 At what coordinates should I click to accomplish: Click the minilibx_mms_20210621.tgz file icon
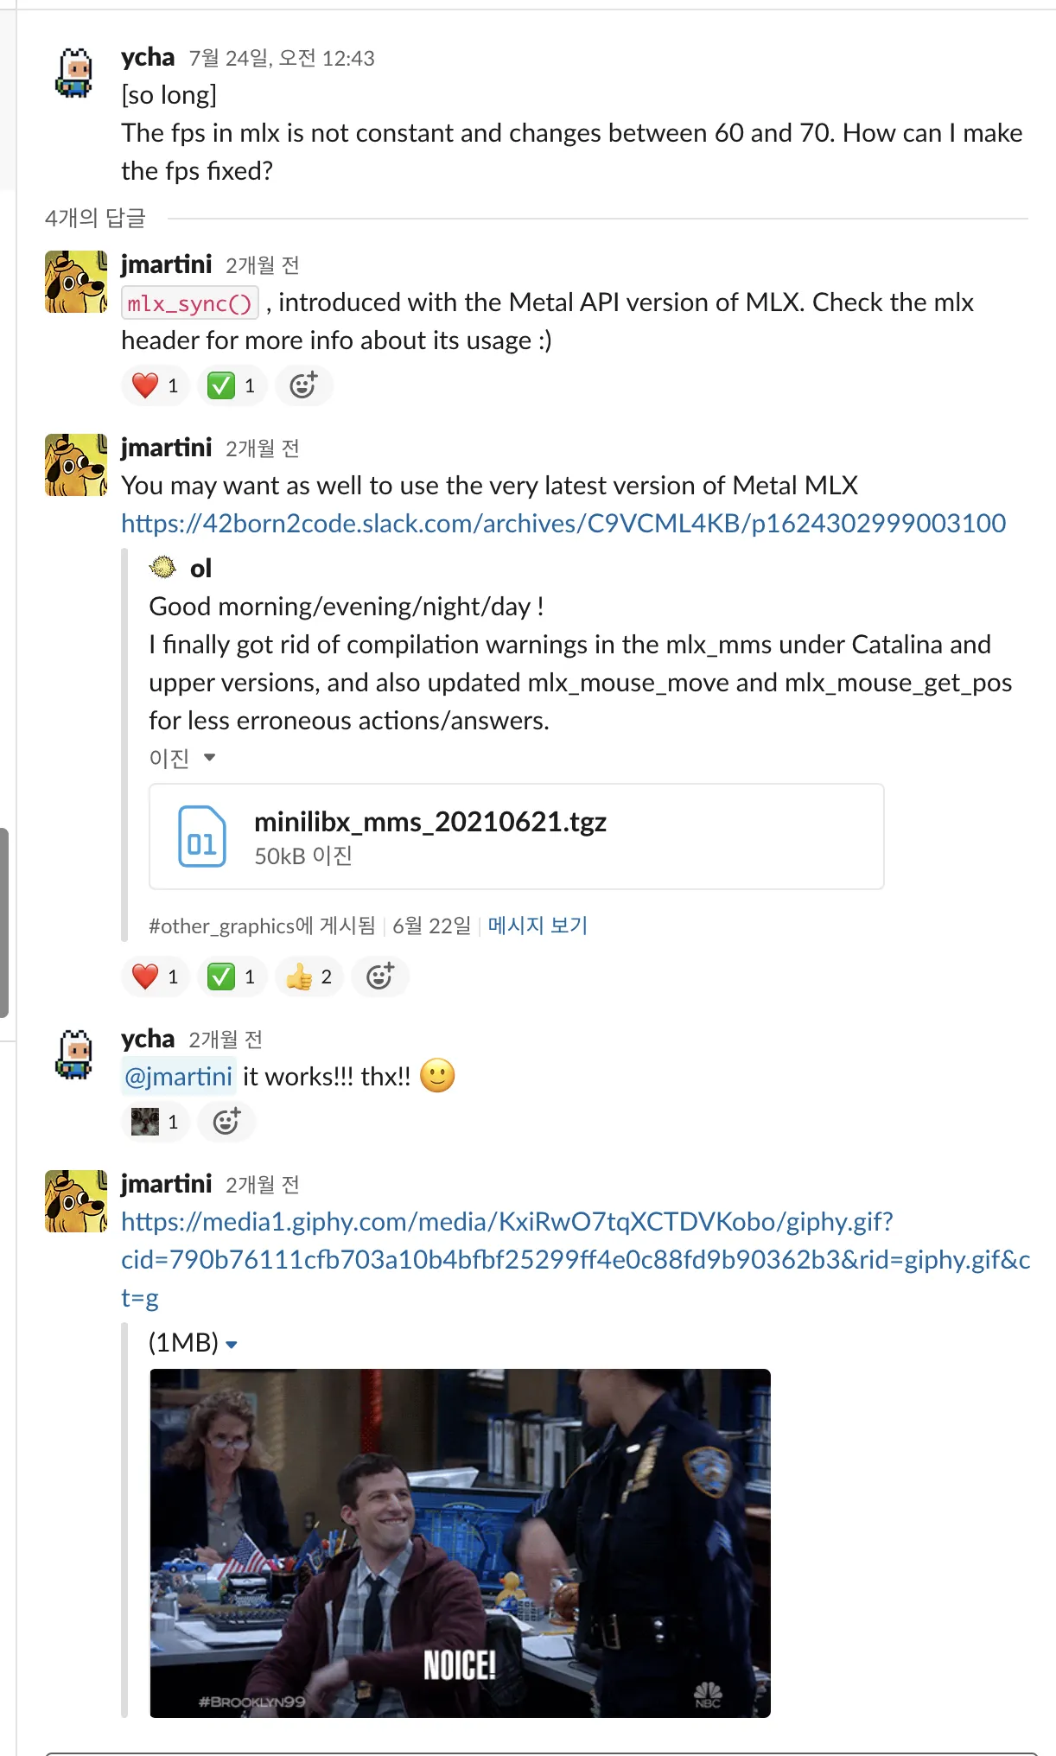pyautogui.click(x=202, y=837)
